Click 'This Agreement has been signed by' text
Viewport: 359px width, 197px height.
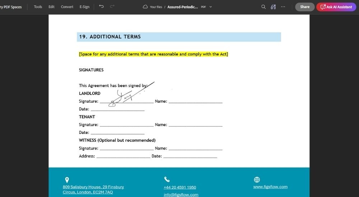[113, 86]
